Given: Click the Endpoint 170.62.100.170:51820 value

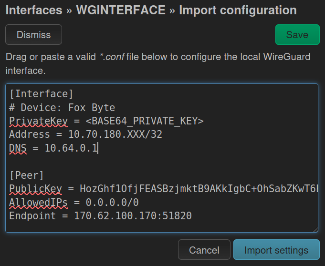Looking at the screenshot, I should tap(133, 216).
